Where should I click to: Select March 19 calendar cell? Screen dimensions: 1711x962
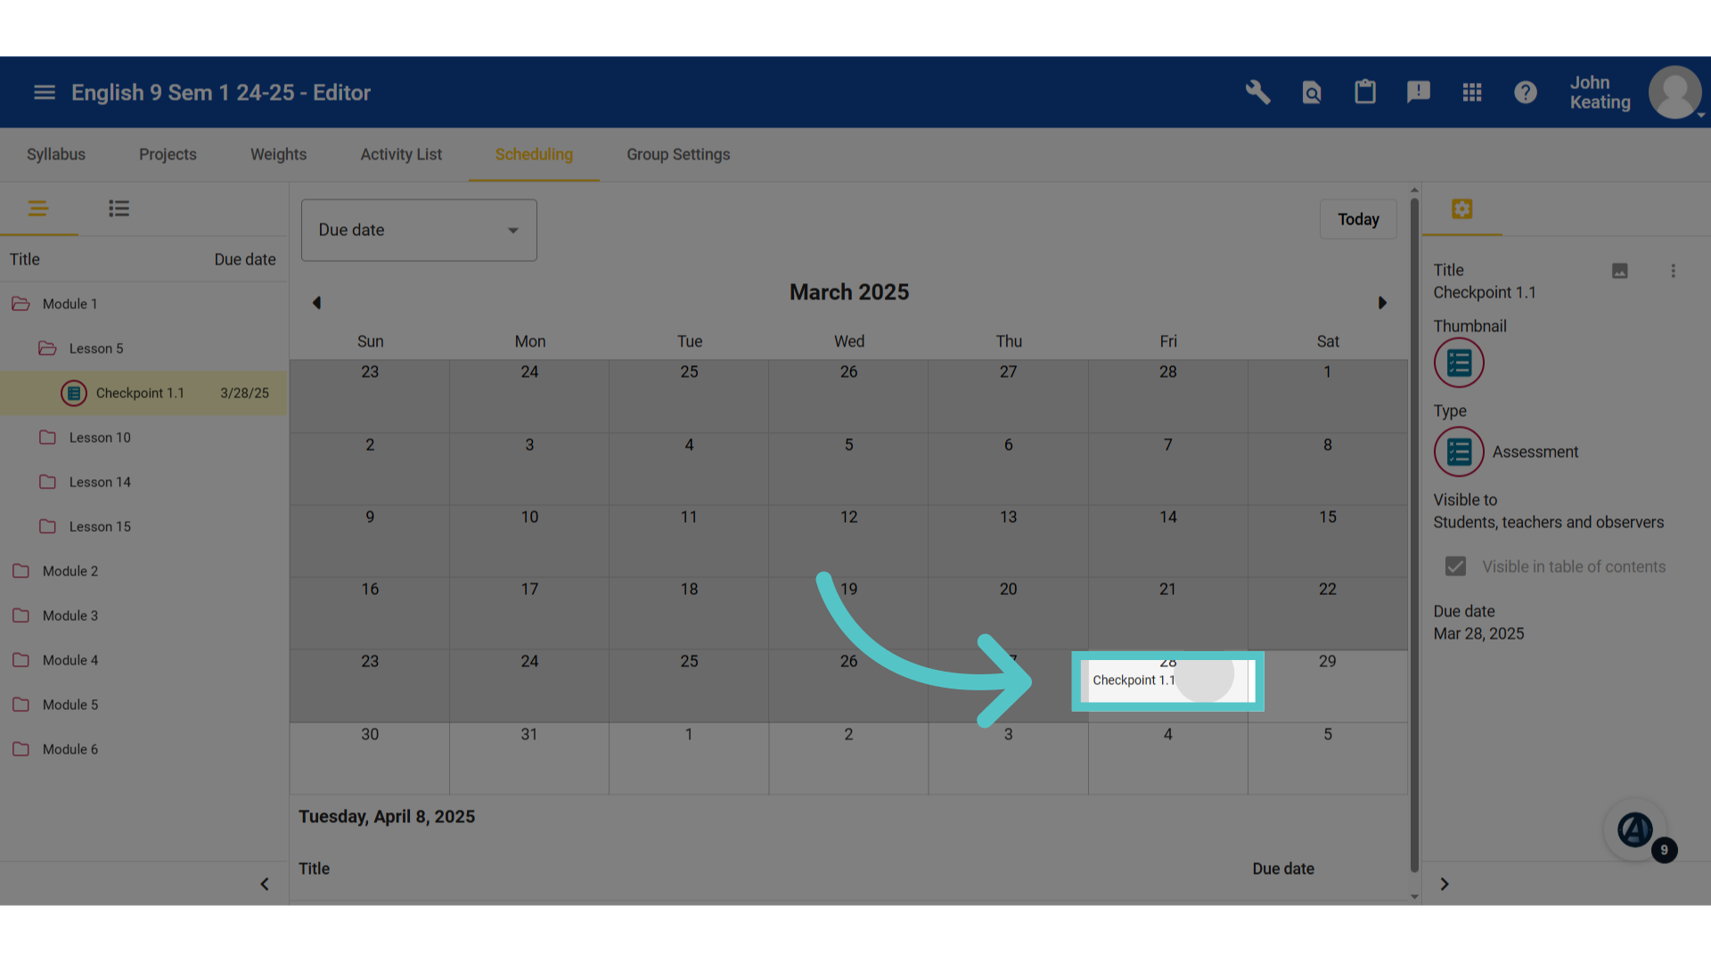(x=848, y=613)
